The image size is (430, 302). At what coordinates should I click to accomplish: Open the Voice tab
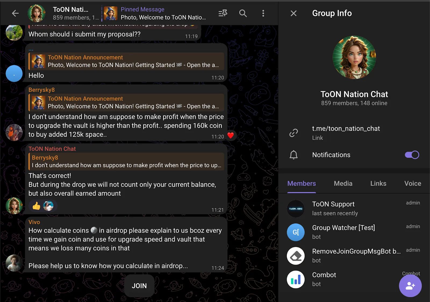[413, 183]
